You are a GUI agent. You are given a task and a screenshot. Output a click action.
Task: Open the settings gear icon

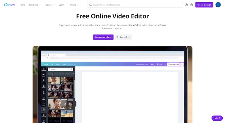192,5
